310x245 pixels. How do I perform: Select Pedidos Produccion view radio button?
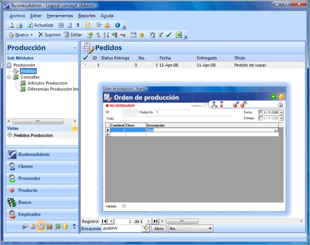[x=10, y=135]
